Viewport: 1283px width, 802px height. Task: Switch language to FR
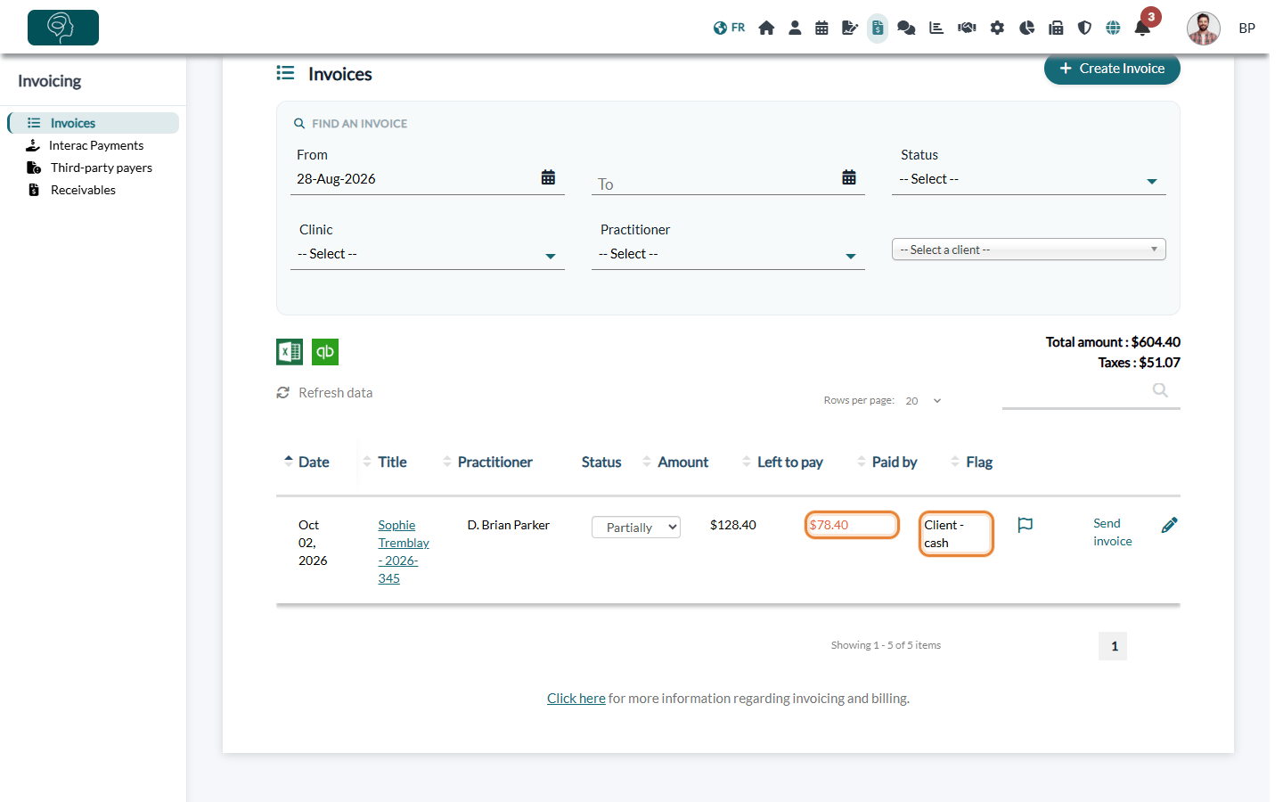(x=729, y=28)
